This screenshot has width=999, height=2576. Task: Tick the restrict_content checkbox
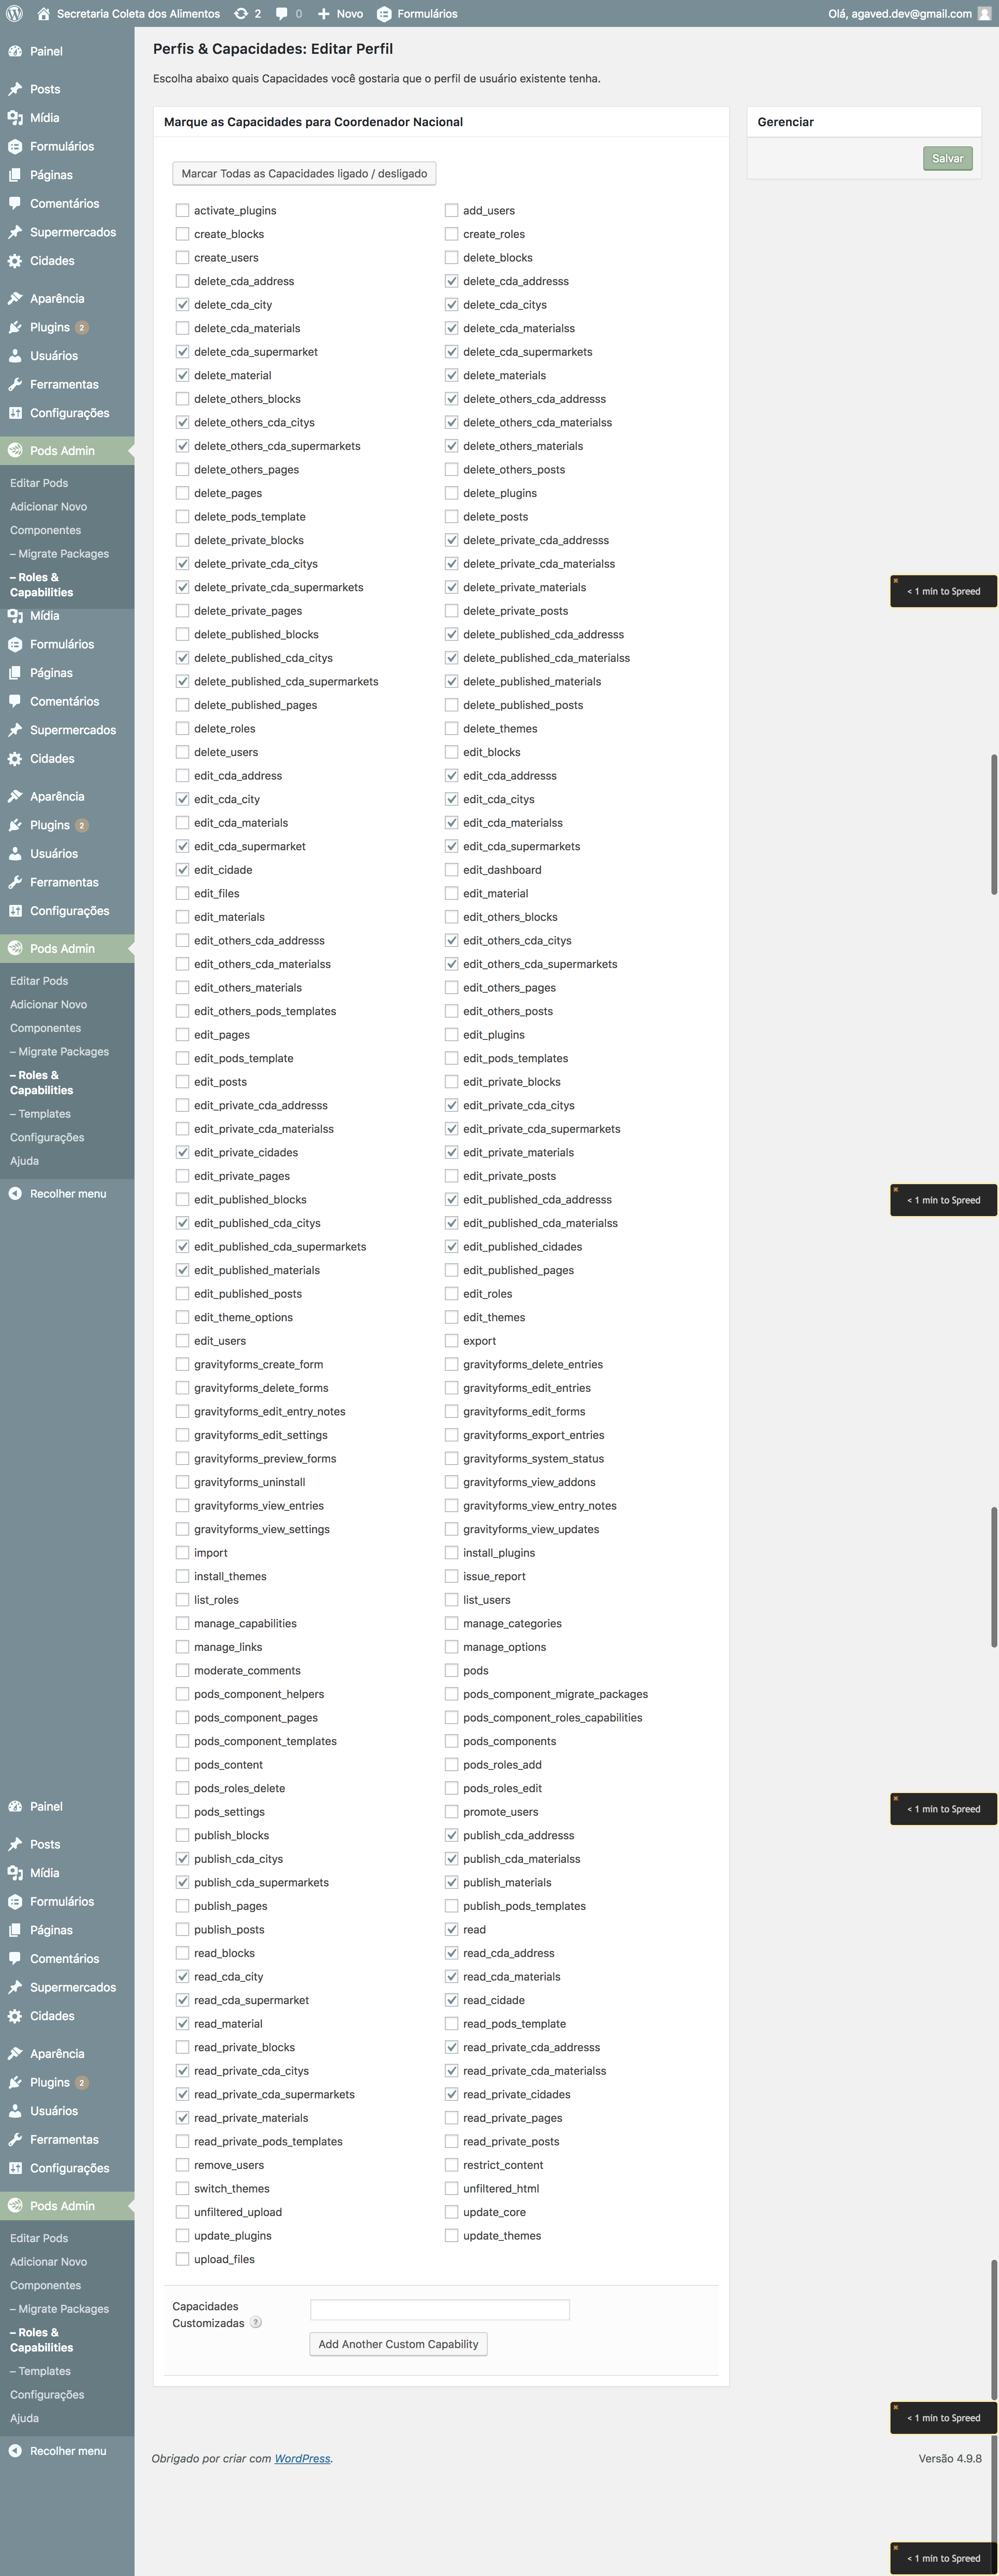(x=451, y=2165)
